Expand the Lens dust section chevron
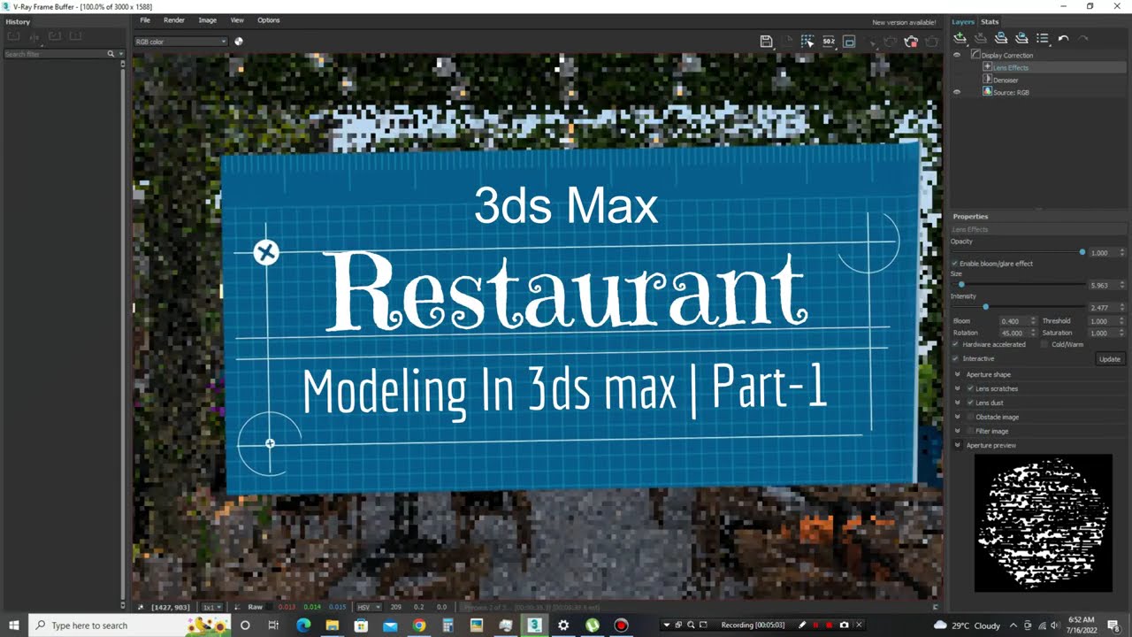Screen dimensions: 1132x637 pos(958,403)
